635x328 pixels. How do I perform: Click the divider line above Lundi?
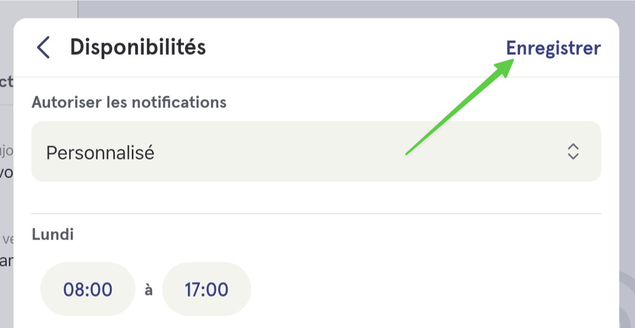coord(316,213)
